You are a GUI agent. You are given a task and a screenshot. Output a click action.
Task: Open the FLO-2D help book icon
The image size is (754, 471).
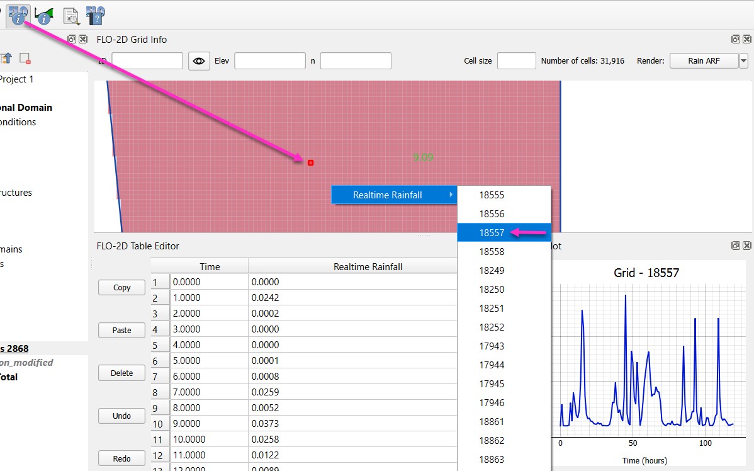point(96,14)
